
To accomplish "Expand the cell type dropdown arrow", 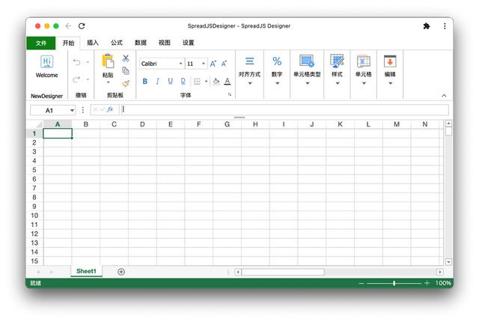I will point(308,83).
